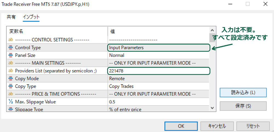Image resolution: width=274 pixels, height=132 pixels.
Task: Select the Providers List row label
Action: (56, 71)
